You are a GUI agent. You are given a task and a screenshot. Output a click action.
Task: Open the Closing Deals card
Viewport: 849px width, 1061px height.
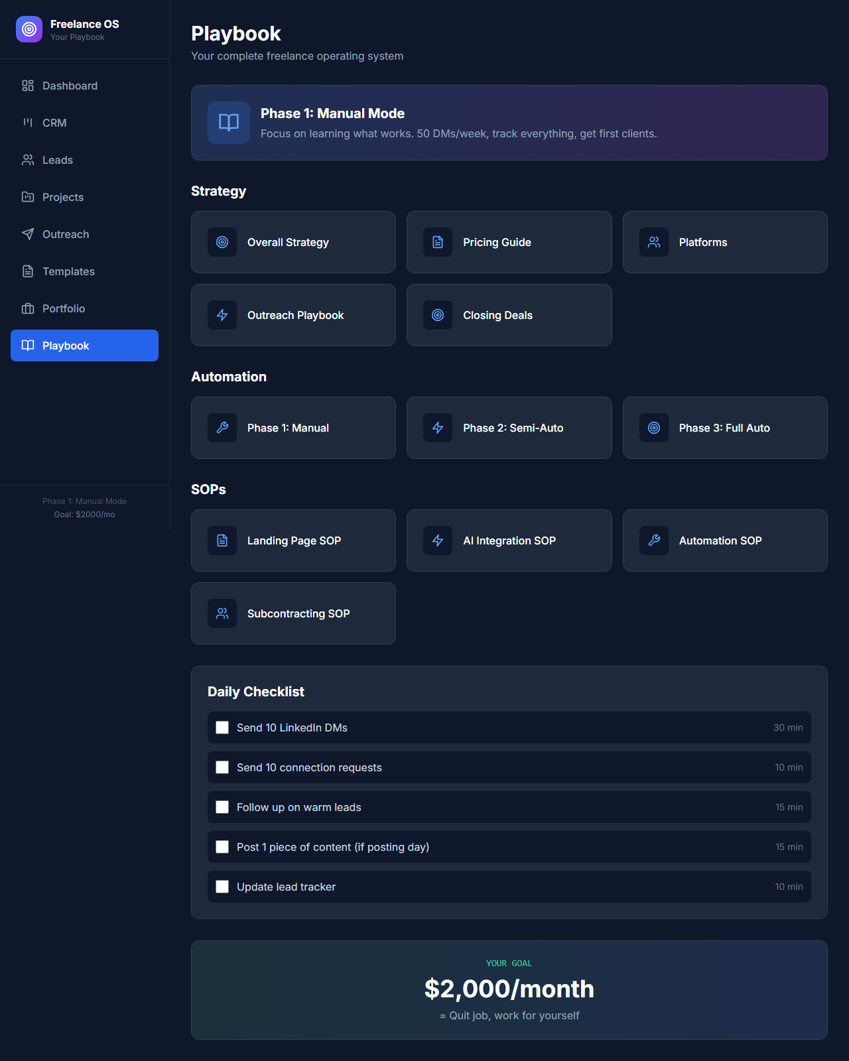coord(509,315)
